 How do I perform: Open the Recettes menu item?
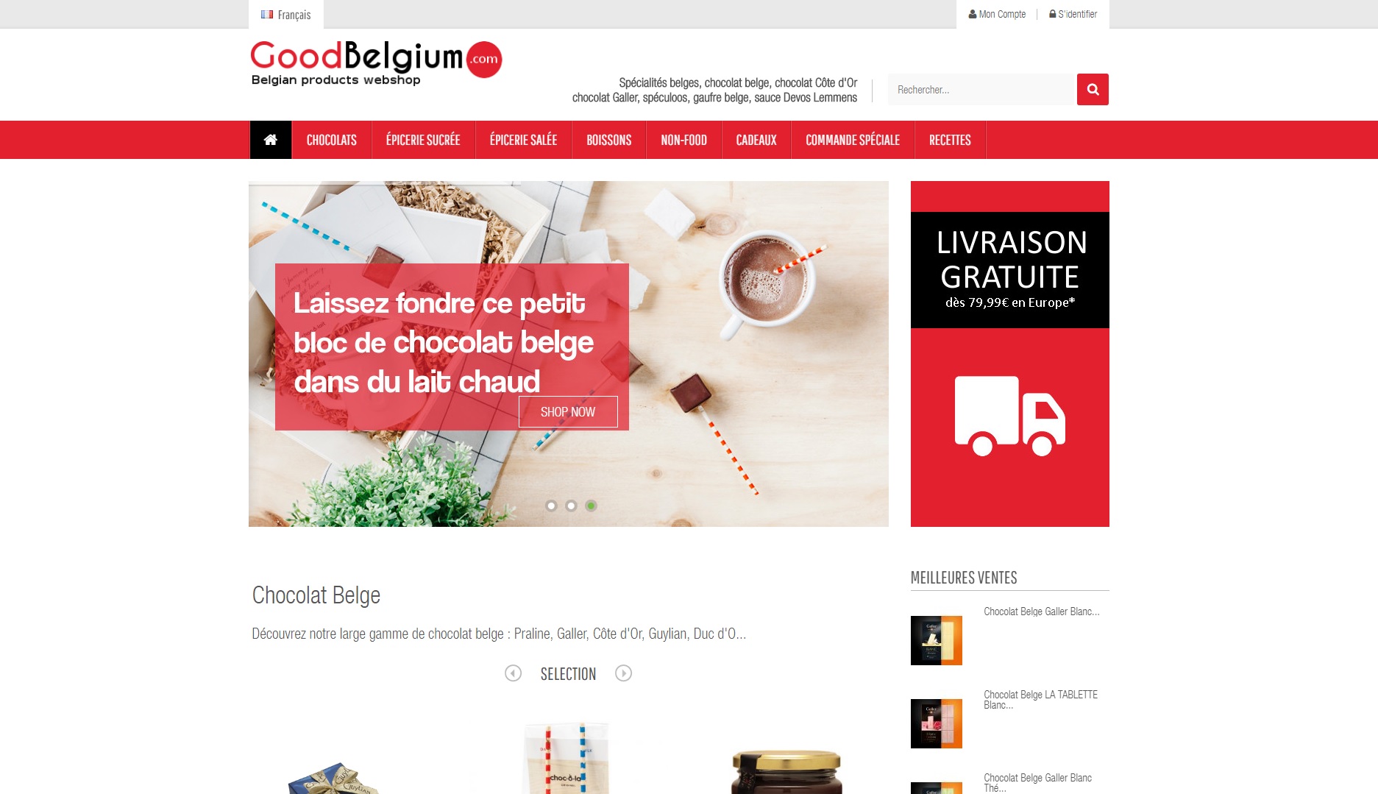tap(950, 140)
